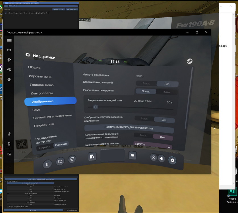Select Звук settings category

coord(36,110)
